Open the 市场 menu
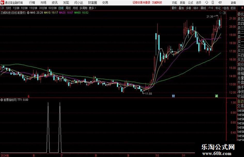 43,3
